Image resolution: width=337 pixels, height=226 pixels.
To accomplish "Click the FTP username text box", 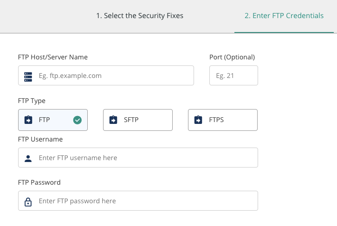I will (144, 158).
